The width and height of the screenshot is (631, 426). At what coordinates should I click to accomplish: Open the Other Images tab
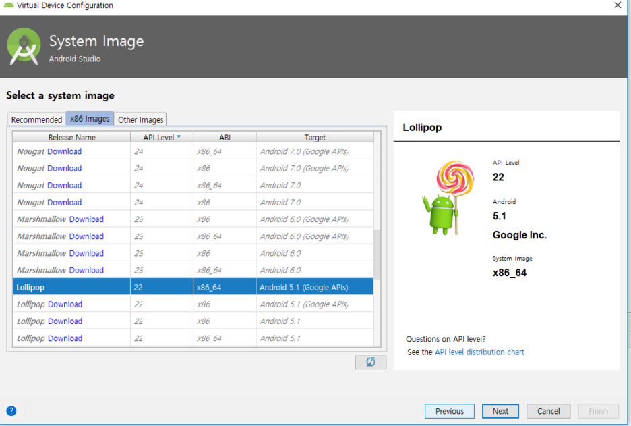point(140,119)
